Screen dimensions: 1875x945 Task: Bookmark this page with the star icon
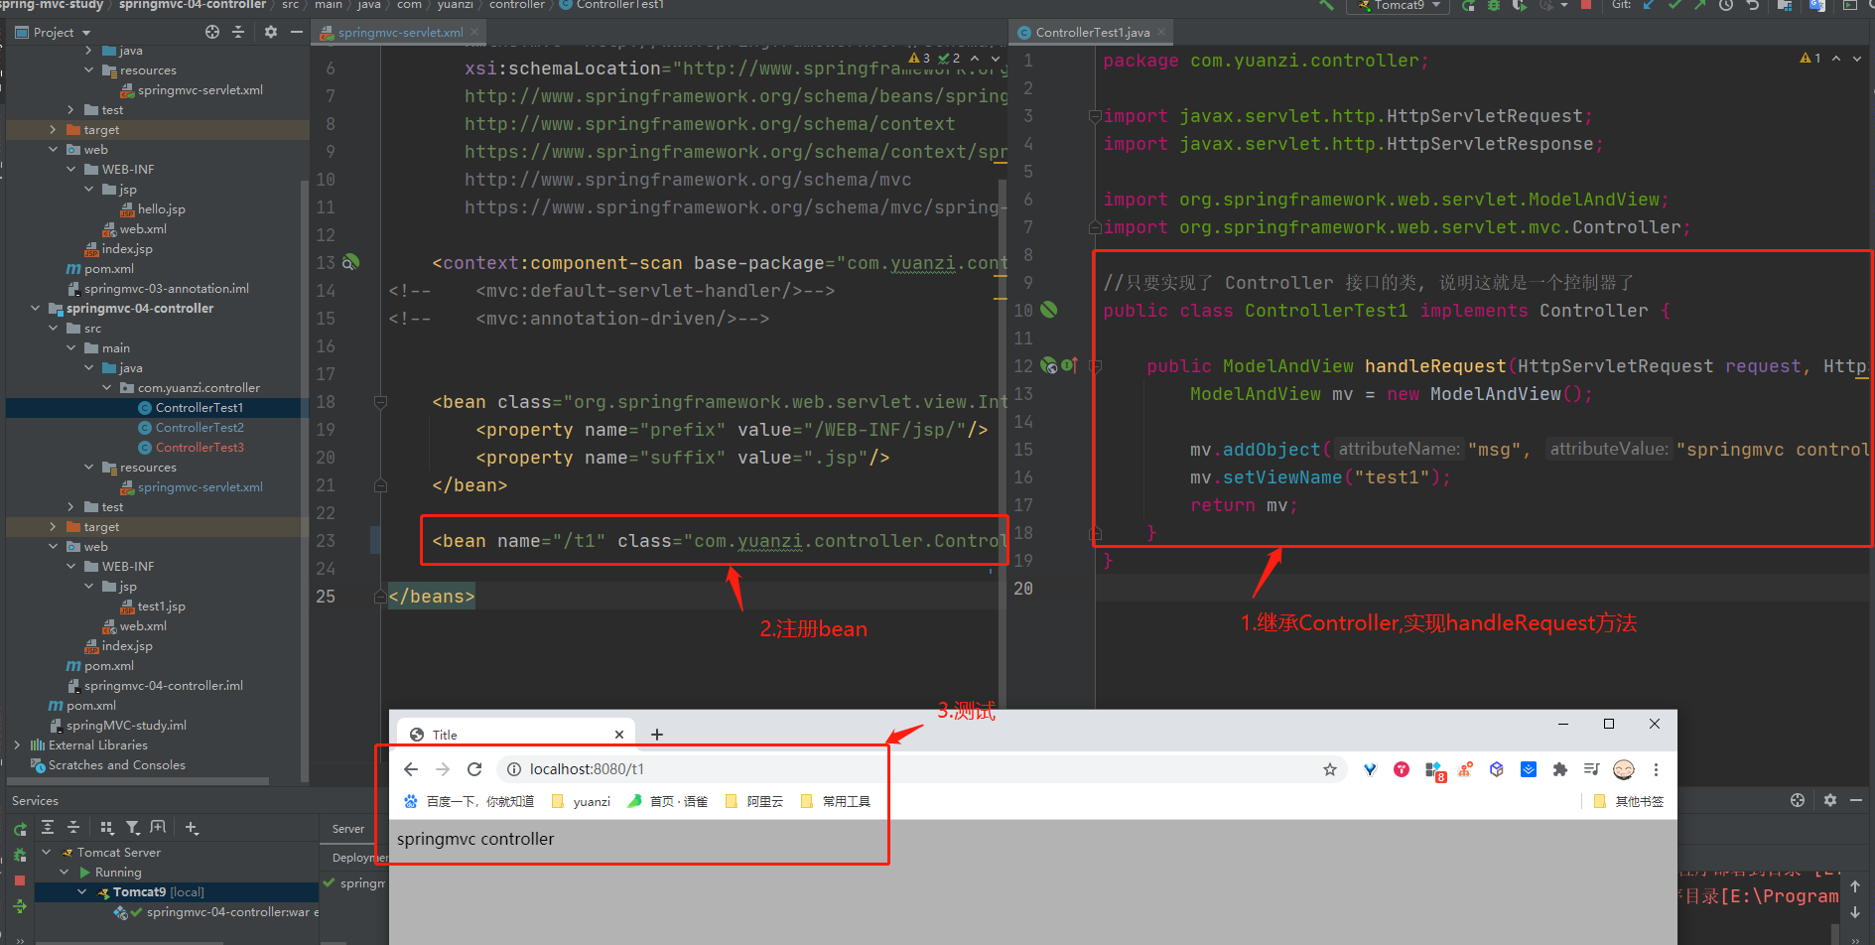pos(1330,769)
